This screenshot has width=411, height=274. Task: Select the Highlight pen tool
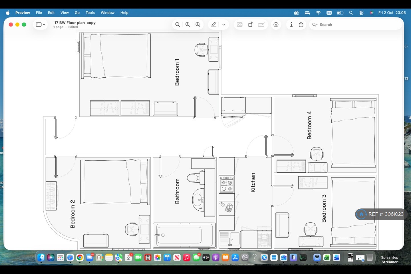point(213,25)
